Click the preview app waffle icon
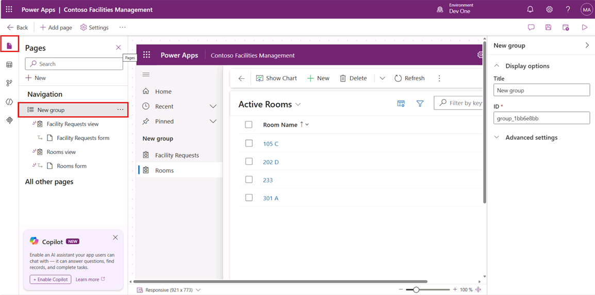 point(146,55)
